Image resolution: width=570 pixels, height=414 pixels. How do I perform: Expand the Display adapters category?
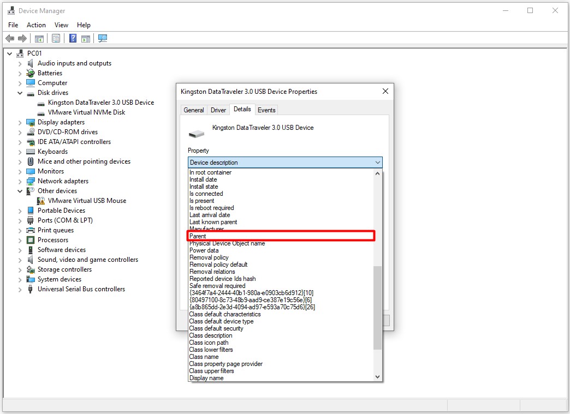click(x=20, y=122)
